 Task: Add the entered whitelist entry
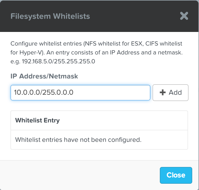click(170, 92)
